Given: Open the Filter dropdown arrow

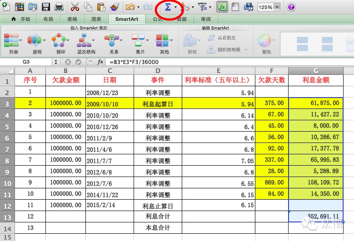Looking at the screenshot, I should coord(210,7).
